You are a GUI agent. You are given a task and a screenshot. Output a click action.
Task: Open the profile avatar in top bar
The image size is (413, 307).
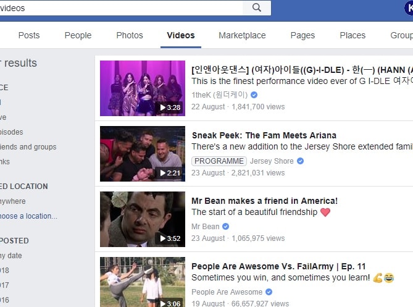click(409, 8)
